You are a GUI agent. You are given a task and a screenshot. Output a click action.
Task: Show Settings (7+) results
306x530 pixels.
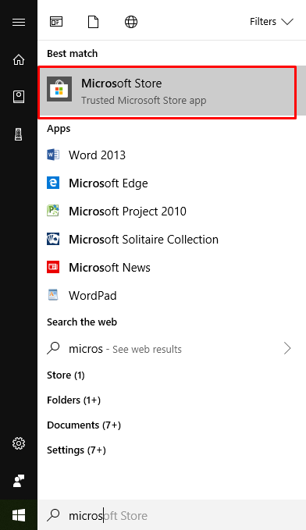tap(76, 450)
